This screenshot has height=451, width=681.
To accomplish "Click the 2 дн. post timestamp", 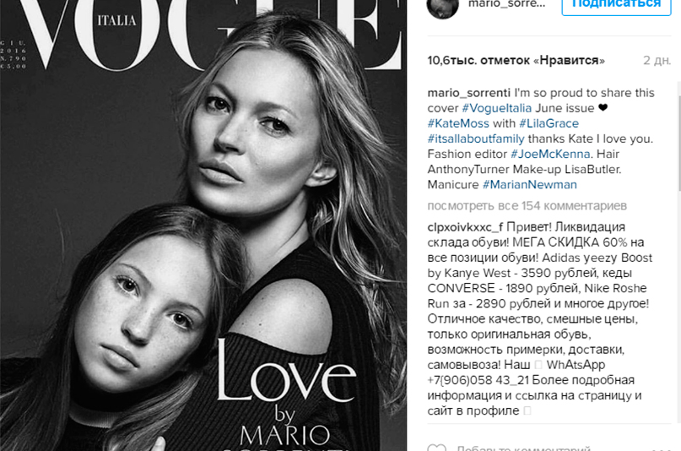I will (x=657, y=61).
